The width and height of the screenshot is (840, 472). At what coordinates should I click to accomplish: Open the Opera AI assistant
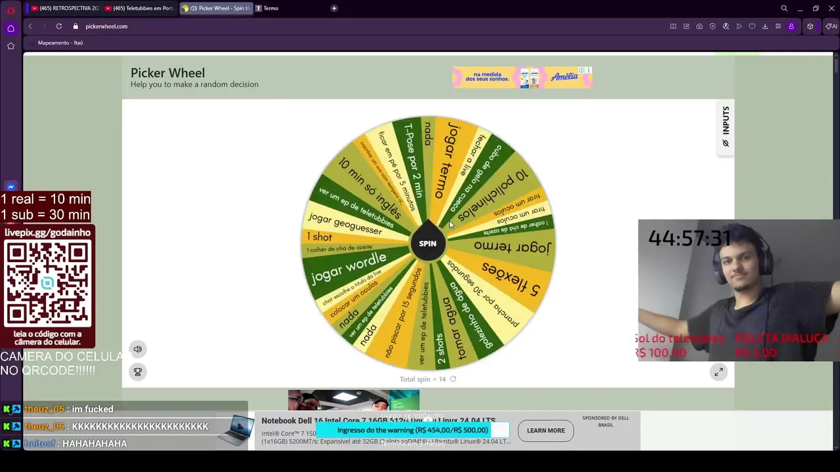(x=831, y=26)
